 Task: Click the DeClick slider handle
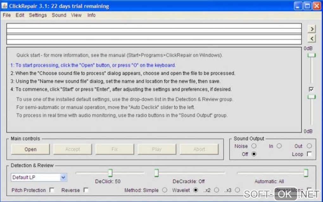click(x=110, y=173)
